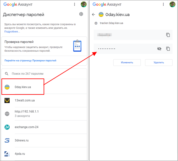Open the three-dot menu in left panel
The image size is (178, 161).
[x=74, y=4]
